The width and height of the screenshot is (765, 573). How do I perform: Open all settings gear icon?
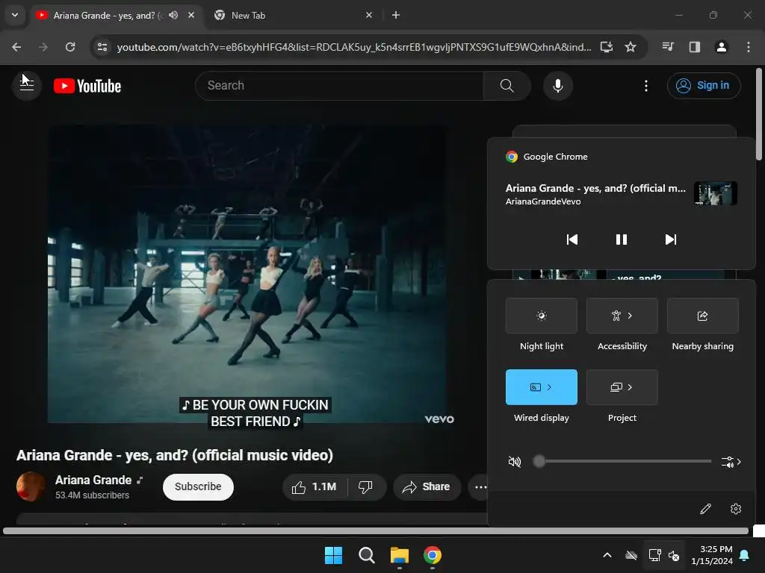click(736, 509)
